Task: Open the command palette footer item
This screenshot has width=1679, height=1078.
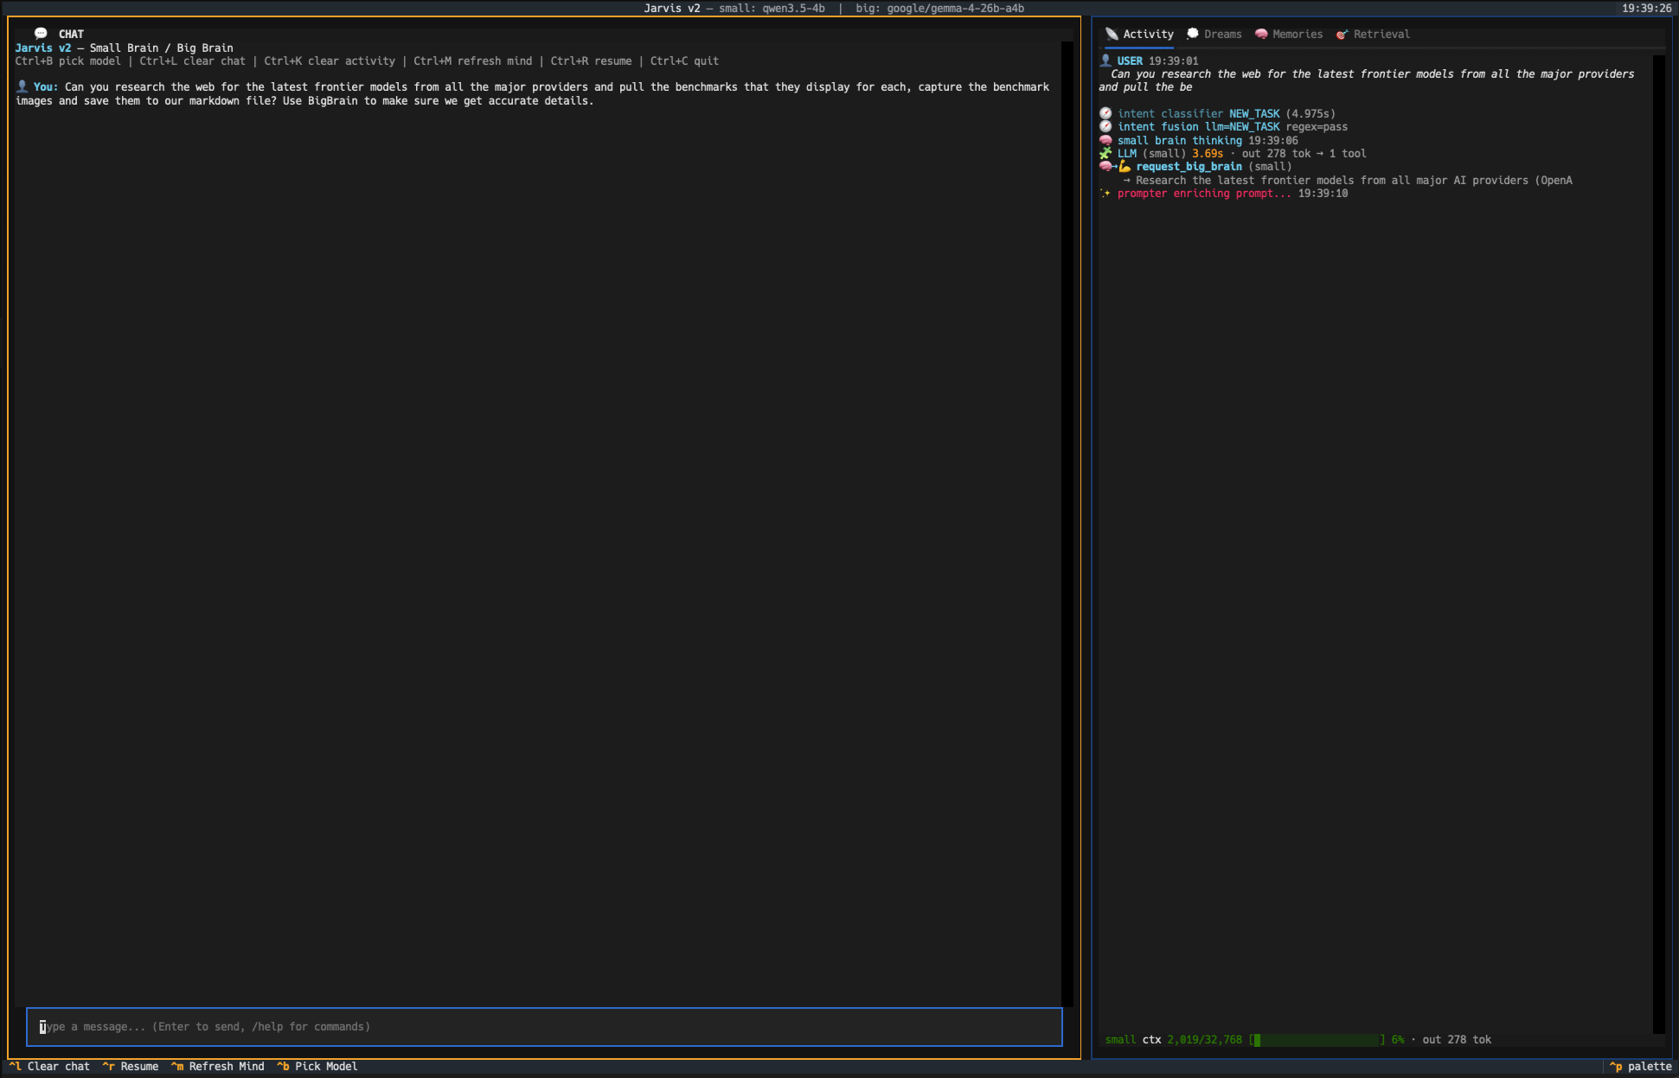Action: [x=1648, y=1066]
